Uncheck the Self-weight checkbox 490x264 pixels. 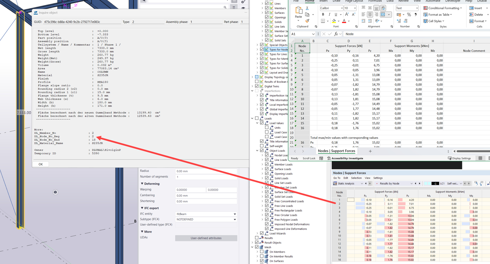pos(262,146)
